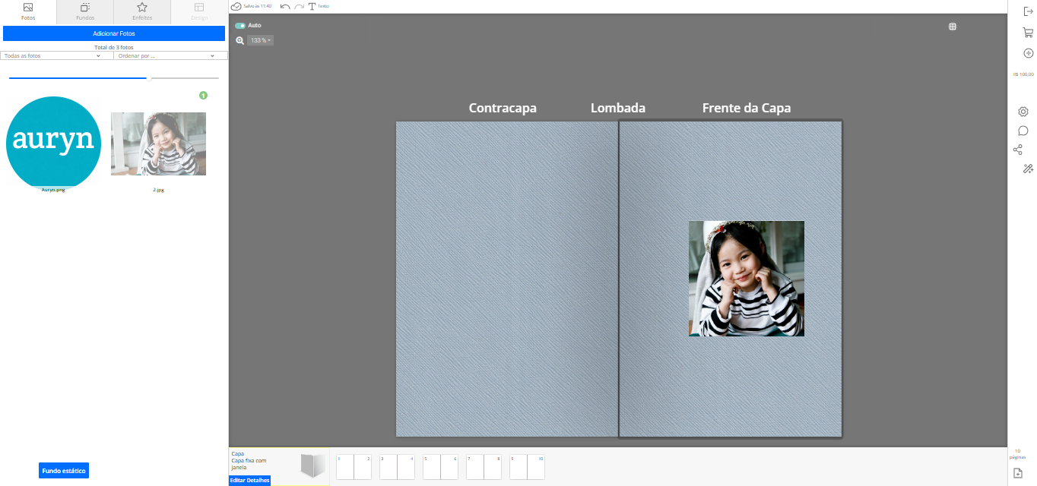Click the add page icon at the bottom right
The width and height of the screenshot is (1037, 486).
click(1018, 473)
